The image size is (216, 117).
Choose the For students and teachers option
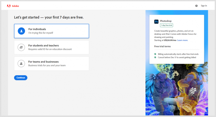tap(51, 47)
